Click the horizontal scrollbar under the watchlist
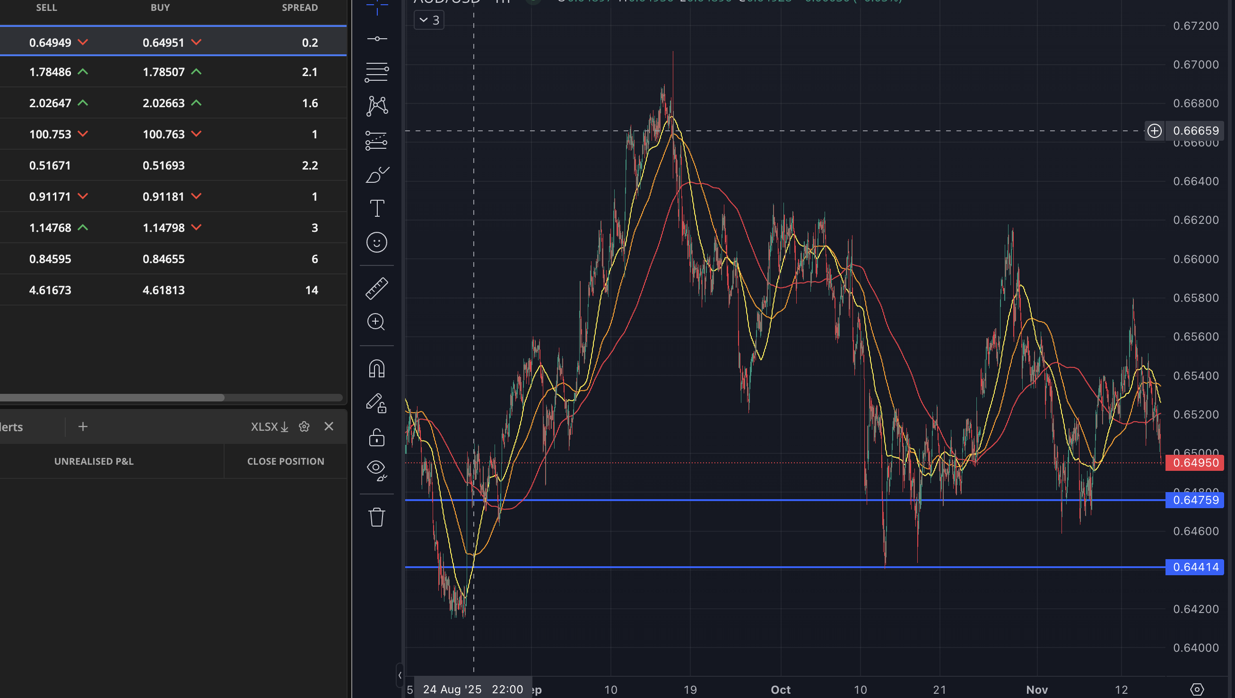 [x=112, y=398]
